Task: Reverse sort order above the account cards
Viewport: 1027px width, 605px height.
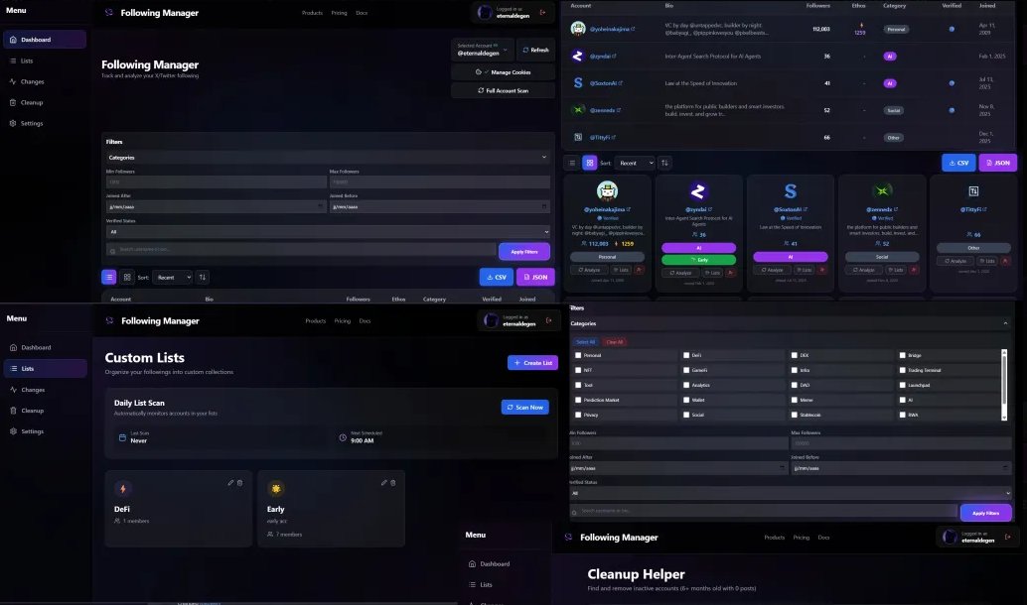Action: click(664, 163)
